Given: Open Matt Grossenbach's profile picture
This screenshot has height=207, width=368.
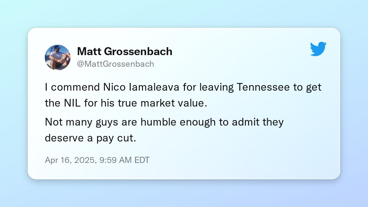Looking at the screenshot, I should [58, 58].
